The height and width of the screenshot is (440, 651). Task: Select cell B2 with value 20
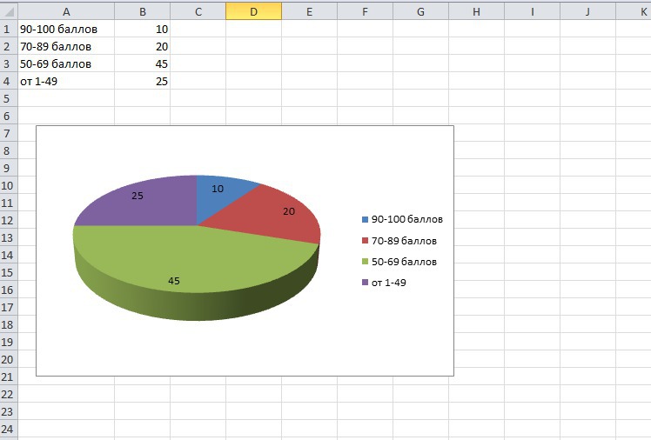click(142, 46)
